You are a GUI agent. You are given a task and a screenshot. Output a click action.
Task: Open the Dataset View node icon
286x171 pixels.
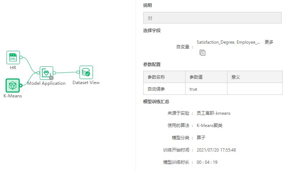(x=86, y=72)
